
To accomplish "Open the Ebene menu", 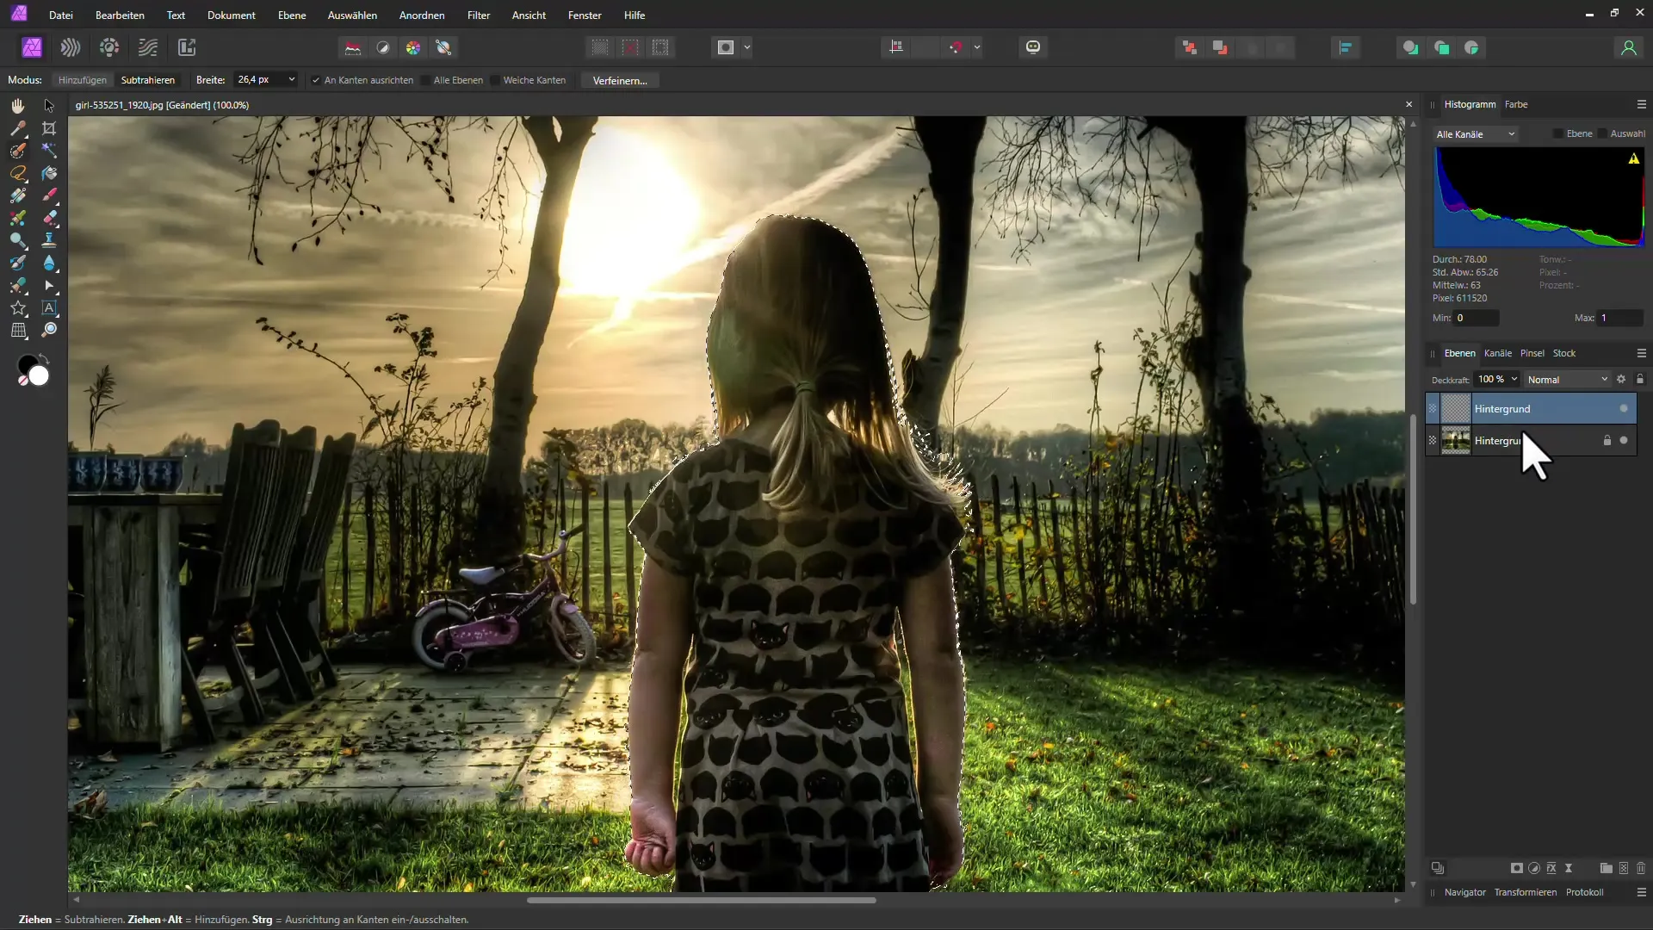I will coord(292,15).
